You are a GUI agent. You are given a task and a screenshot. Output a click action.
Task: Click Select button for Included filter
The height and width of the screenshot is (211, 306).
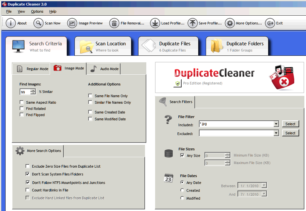coord(290,124)
